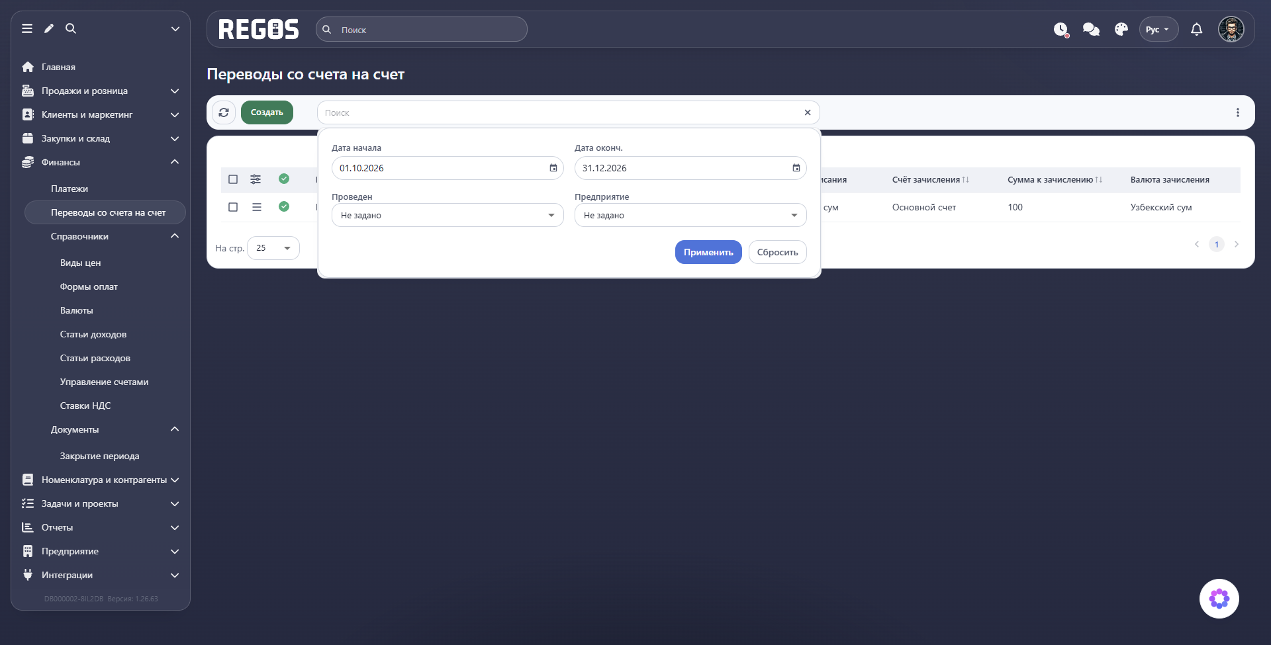Click the purple flower assistant button
This screenshot has width=1271, height=645.
[x=1219, y=599]
